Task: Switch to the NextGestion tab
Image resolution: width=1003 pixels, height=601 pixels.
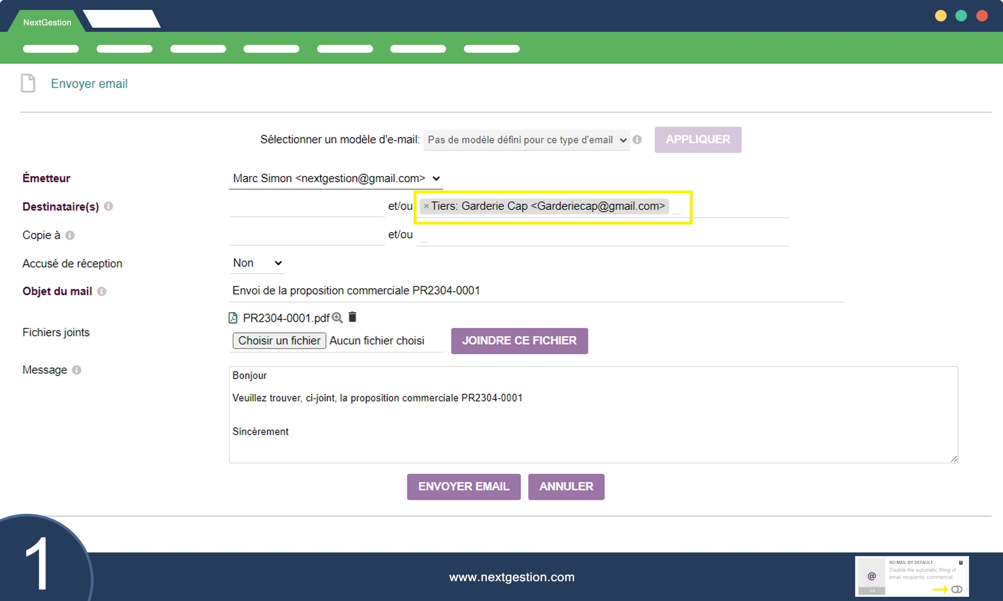Action: (x=47, y=22)
